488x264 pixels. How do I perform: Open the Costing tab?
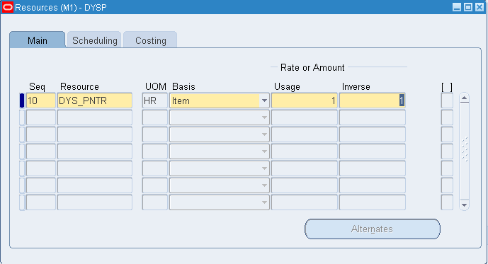(151, 40)
